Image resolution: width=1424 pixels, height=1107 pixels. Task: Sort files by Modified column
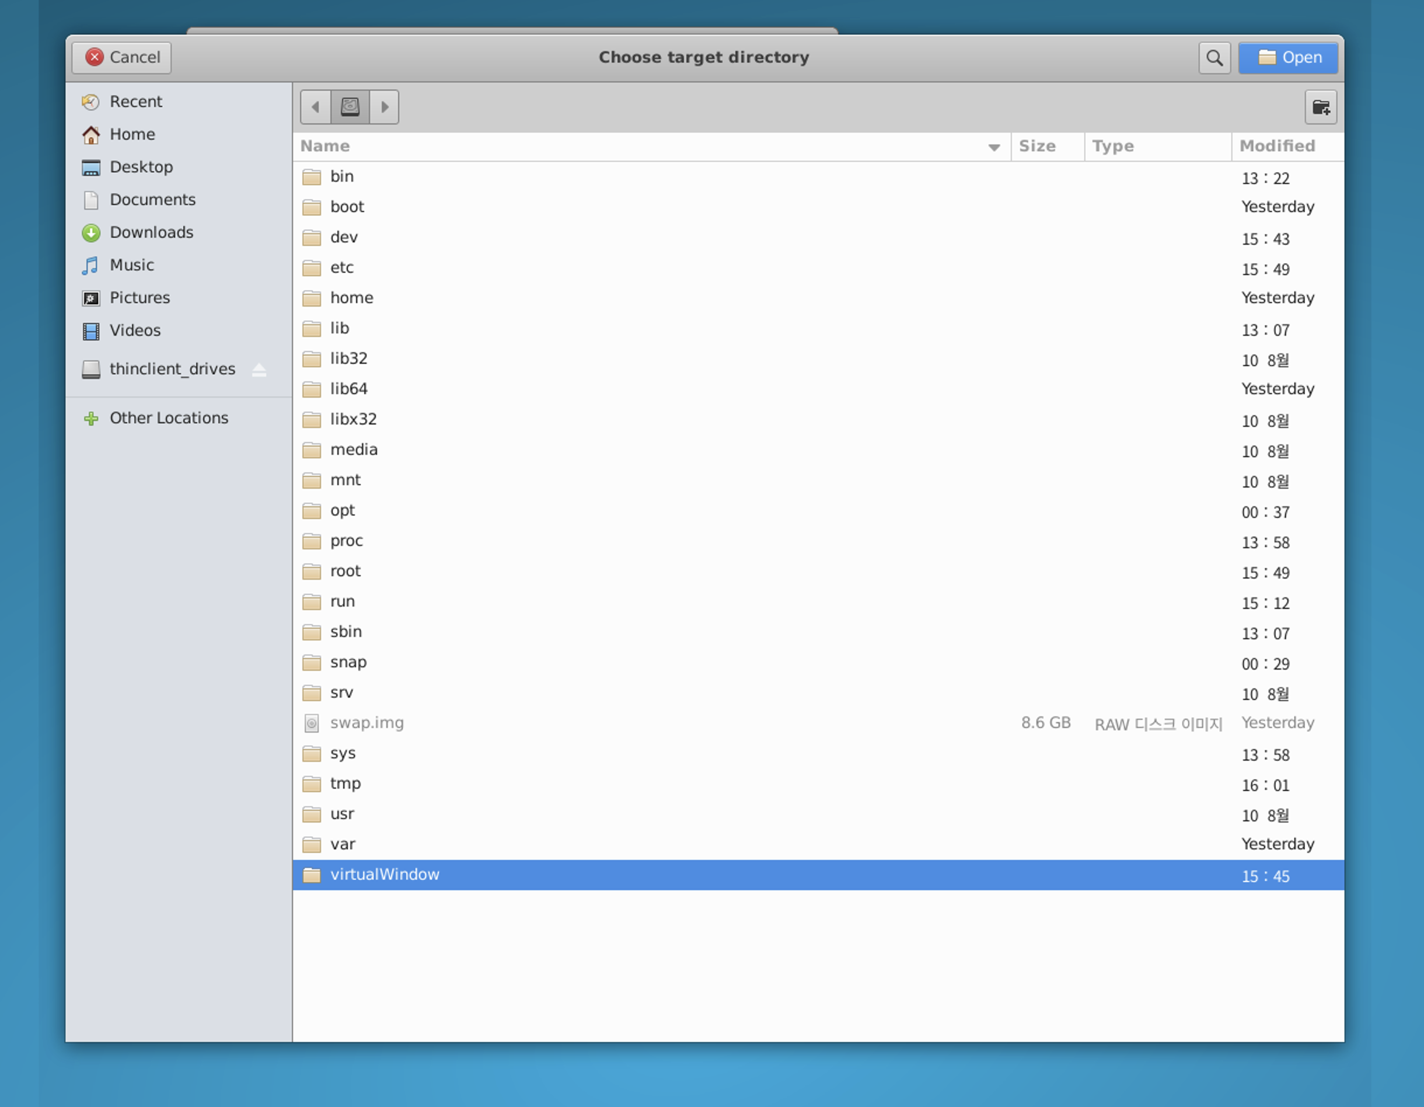pyautogui.click(x=1277, y=146)
